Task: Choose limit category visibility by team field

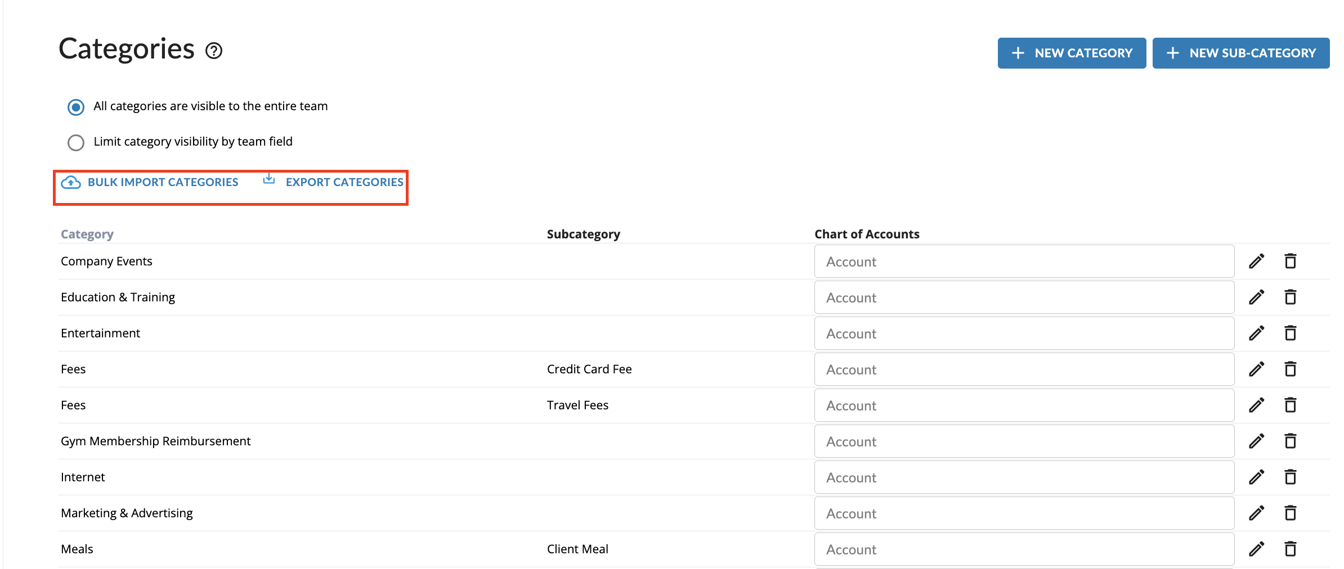Action: [x=76, y=142]
